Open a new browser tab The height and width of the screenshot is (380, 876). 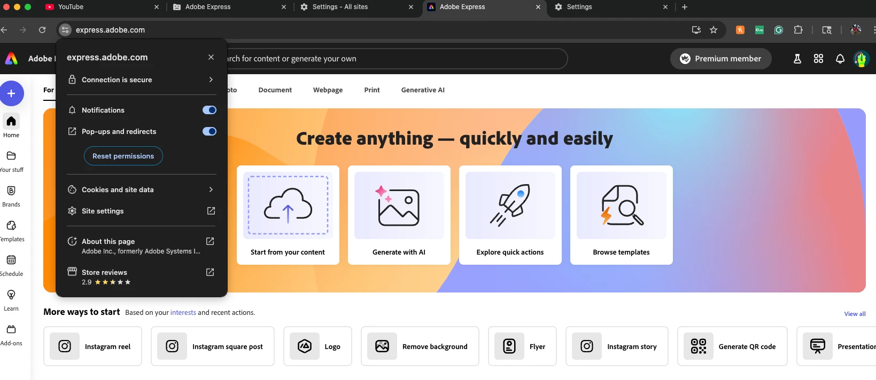685,7
